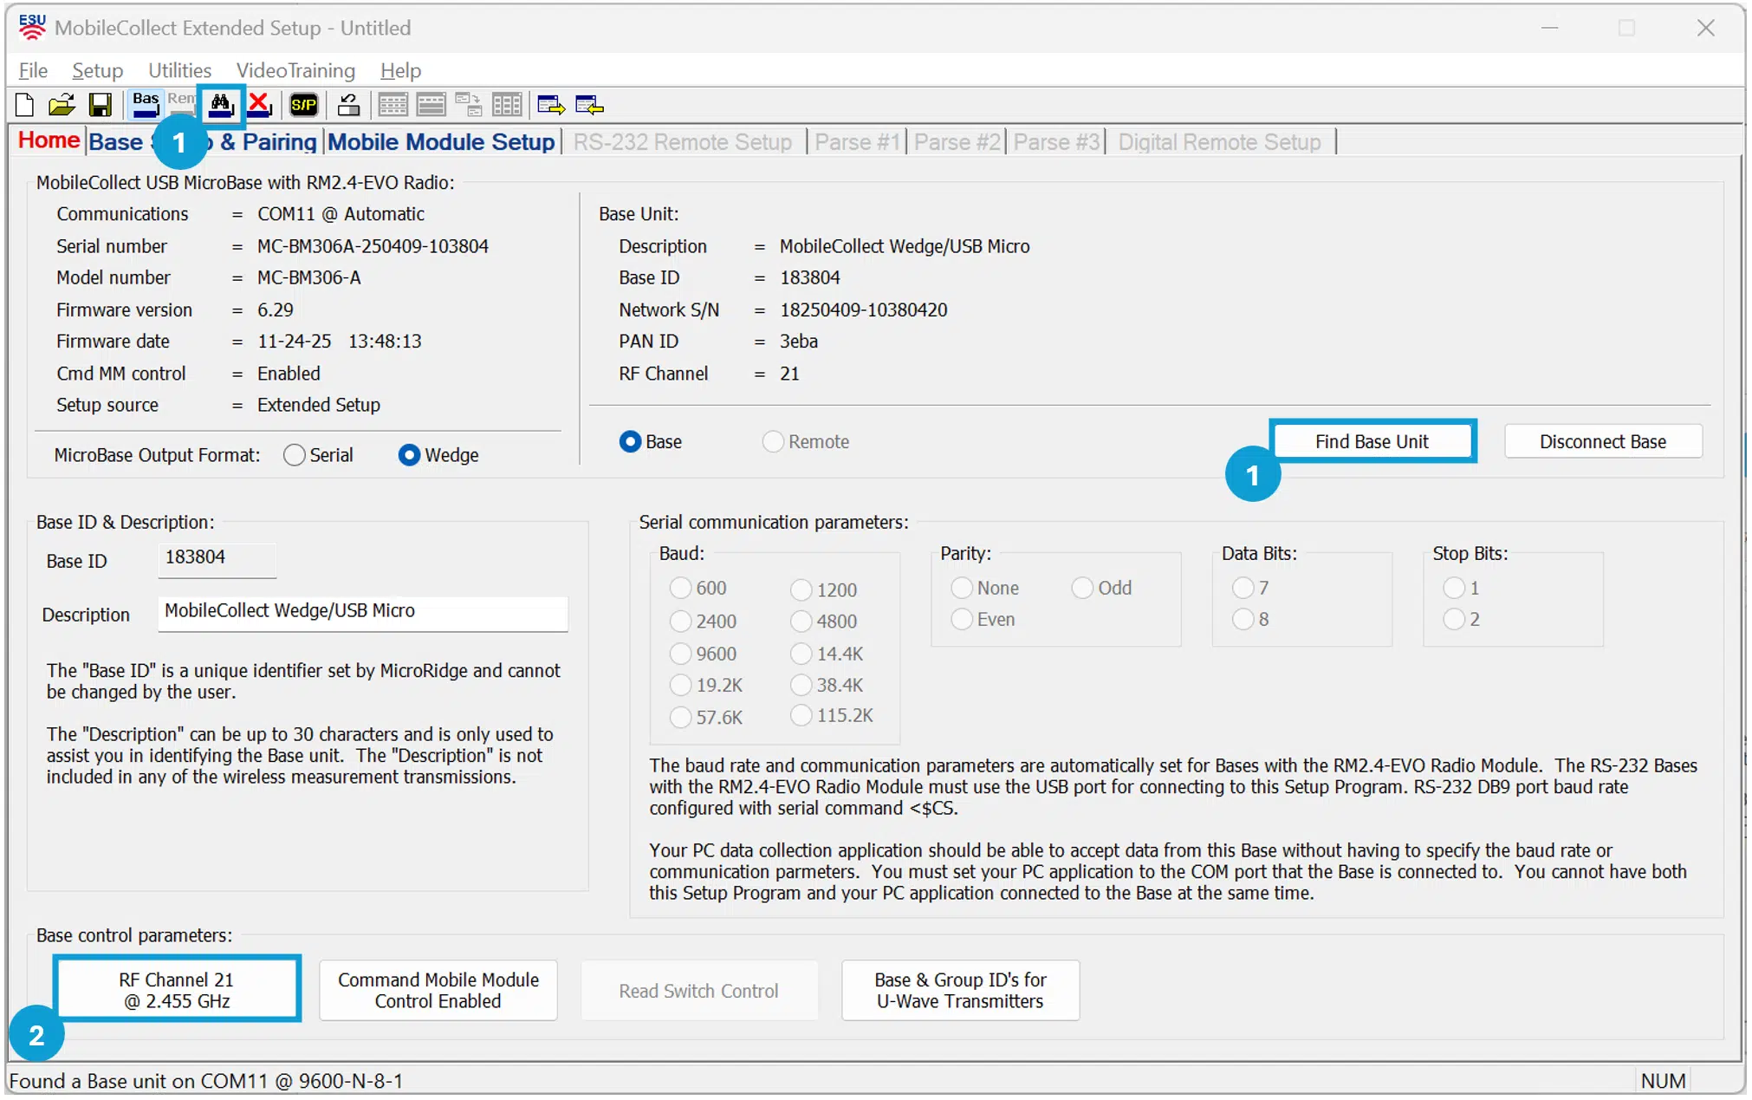Screen dimensions: 1752x1100
Task: Click Command Mobile Module Control Enabled button
Action: (x=438, y=990)
